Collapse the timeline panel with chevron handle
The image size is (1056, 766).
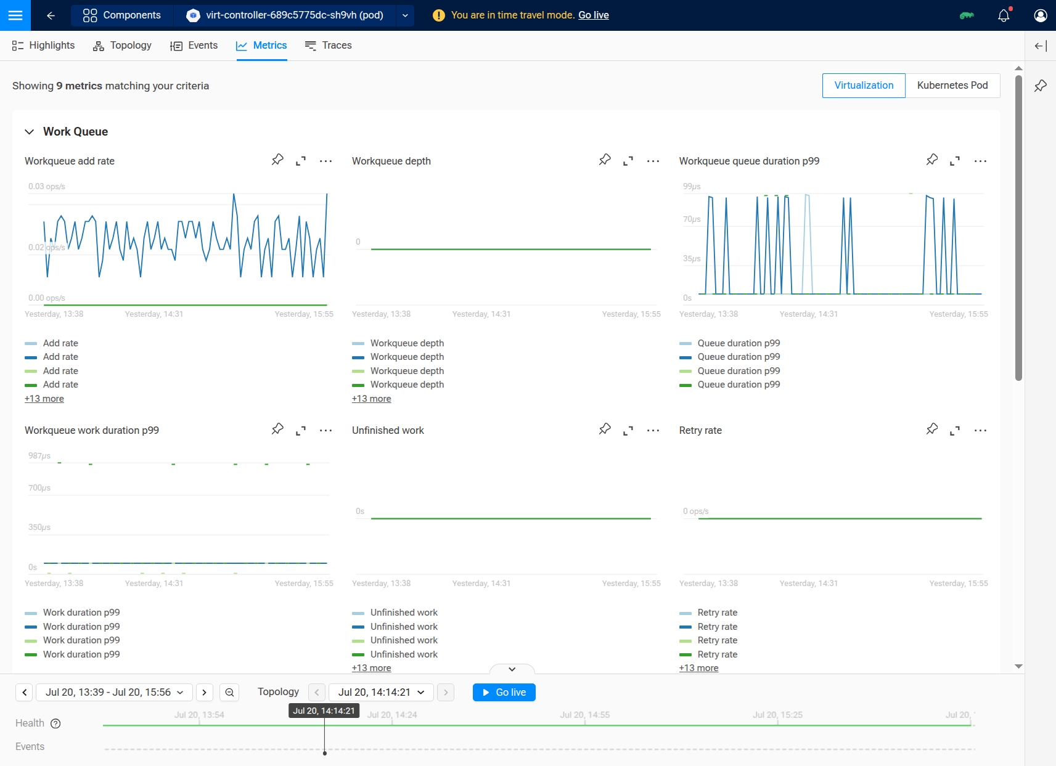[x=512, y=669]
